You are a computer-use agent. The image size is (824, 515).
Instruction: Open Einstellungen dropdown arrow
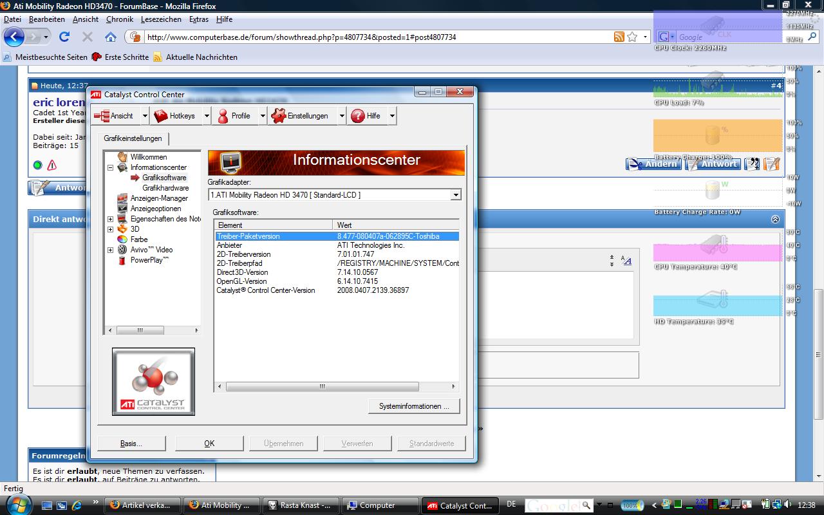point(342,116)
